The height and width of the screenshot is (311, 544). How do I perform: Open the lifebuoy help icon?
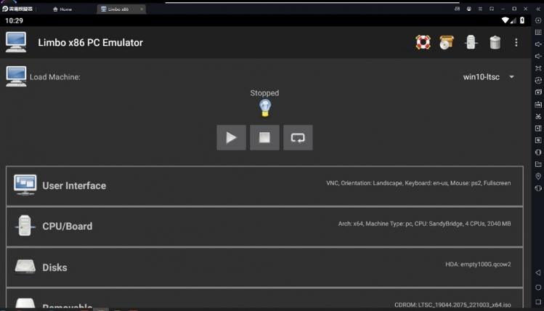[423, 42]
